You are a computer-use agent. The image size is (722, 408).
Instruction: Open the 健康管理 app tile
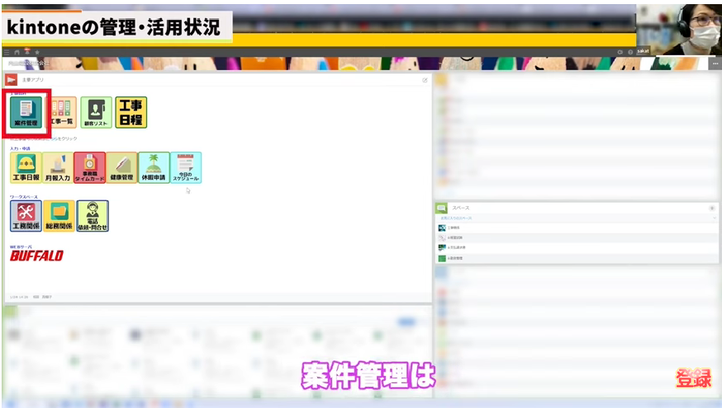[121, 167]
